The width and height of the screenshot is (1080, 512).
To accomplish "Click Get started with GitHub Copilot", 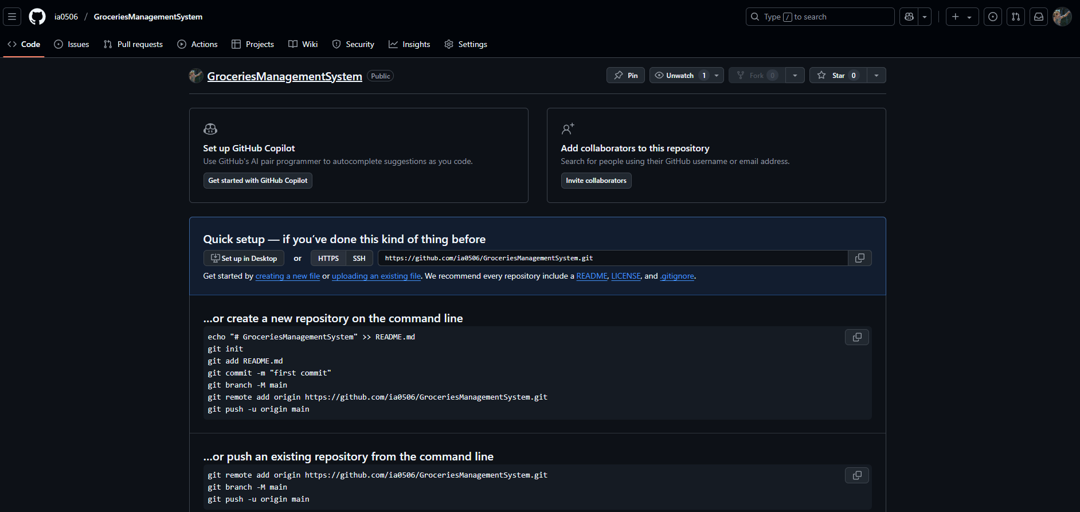I will coord(258,181).
